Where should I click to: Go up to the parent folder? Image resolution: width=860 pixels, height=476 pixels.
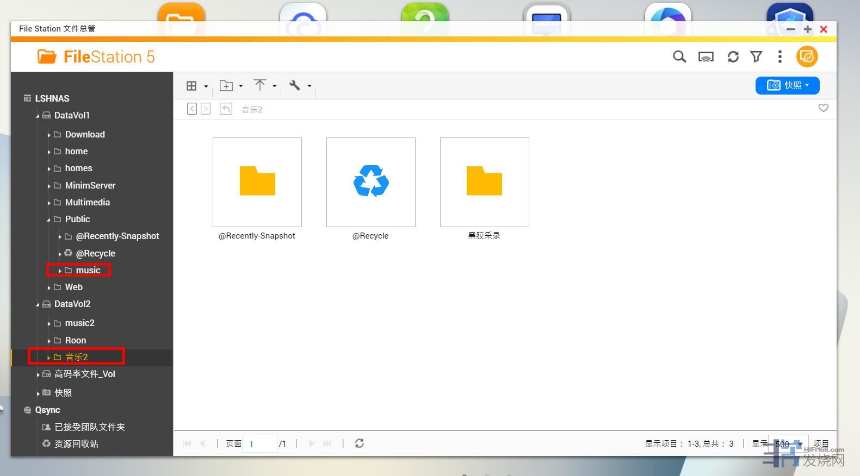tap(226, 109)
